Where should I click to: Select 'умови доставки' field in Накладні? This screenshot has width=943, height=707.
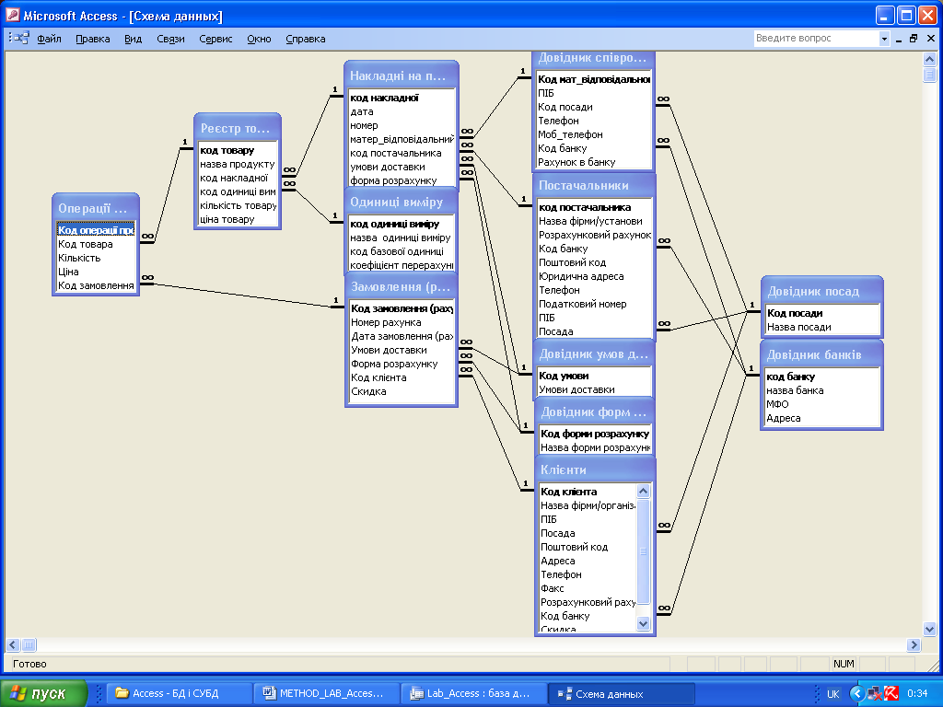[402, 167]
